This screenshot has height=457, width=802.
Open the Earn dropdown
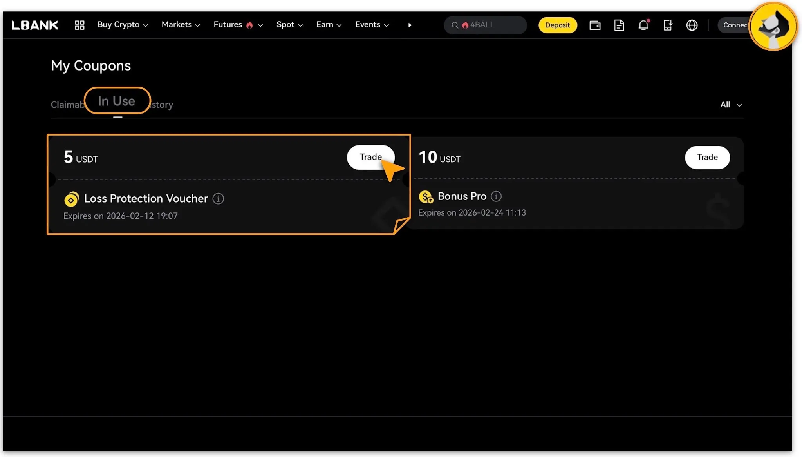[x=329, y=25]
